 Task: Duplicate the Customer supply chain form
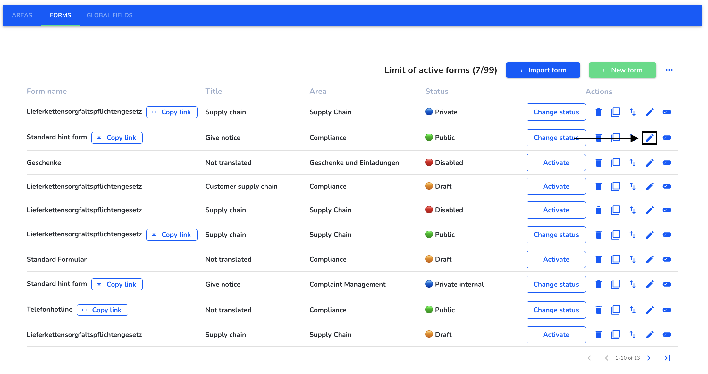615,186
